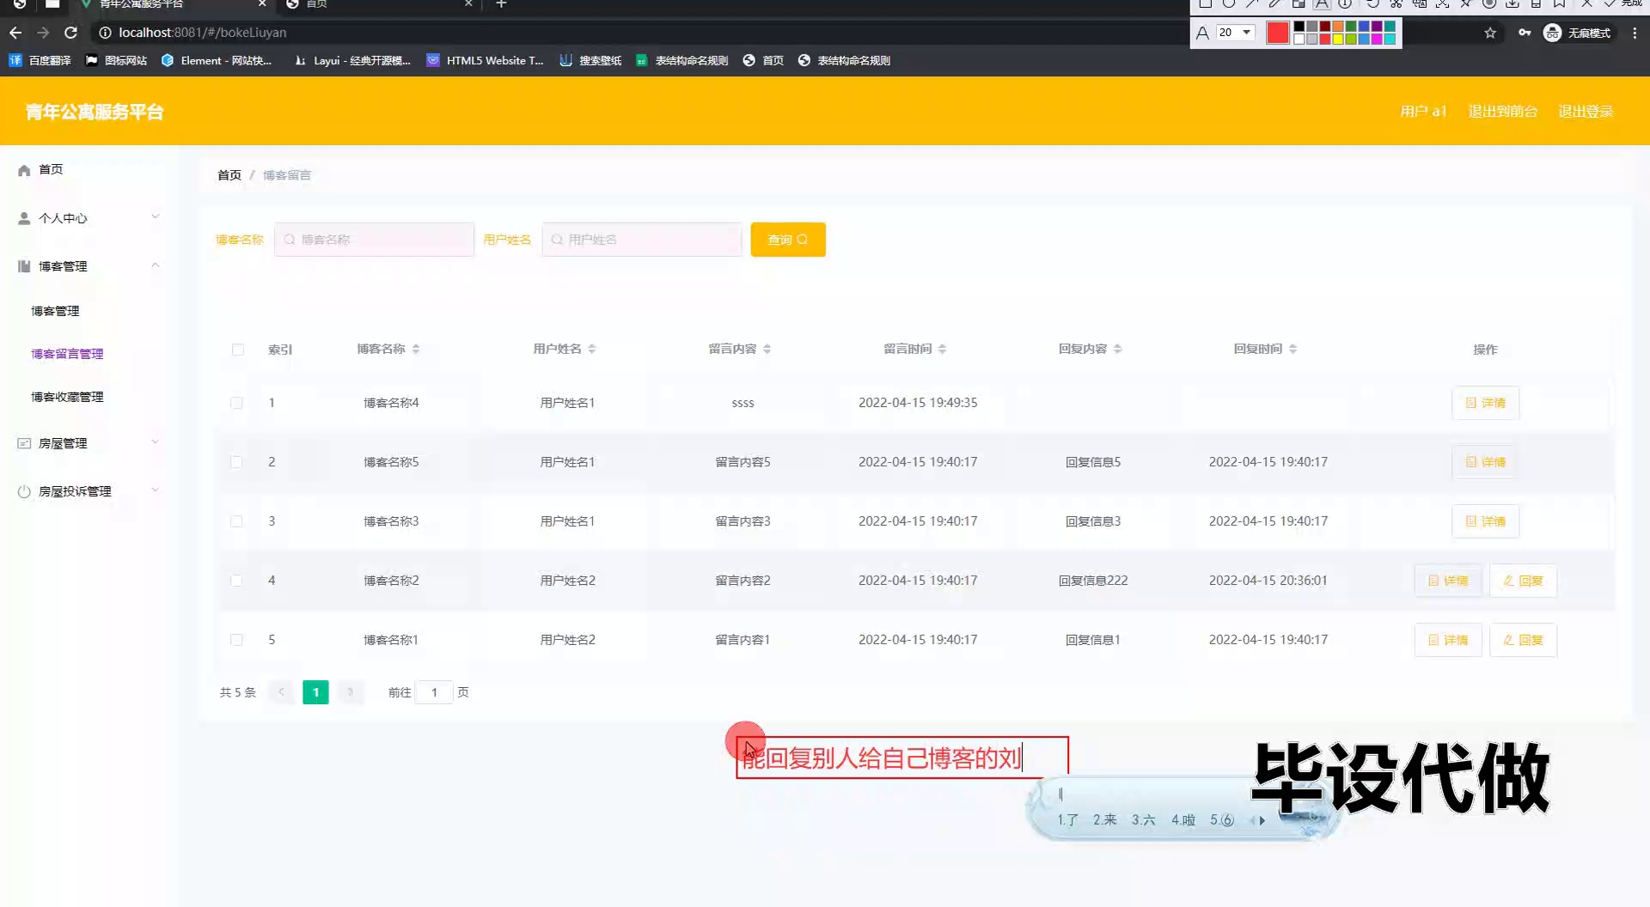Open the HTML5 Website T... bookmark
The width and height of the screenshot is (1650, 907).
coord(486,60)
